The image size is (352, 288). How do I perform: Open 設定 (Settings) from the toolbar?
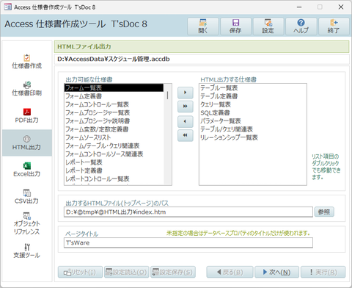click(268, 26)
